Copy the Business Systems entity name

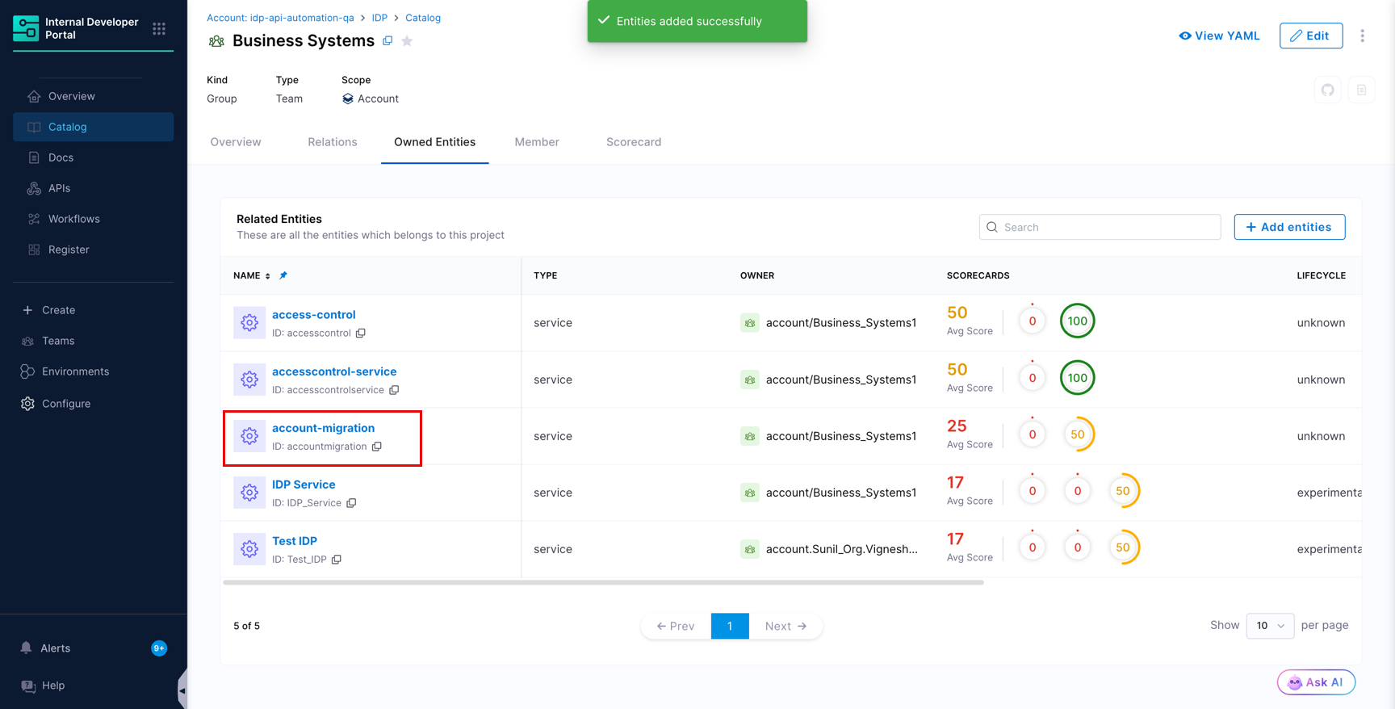tap(387, 40)
